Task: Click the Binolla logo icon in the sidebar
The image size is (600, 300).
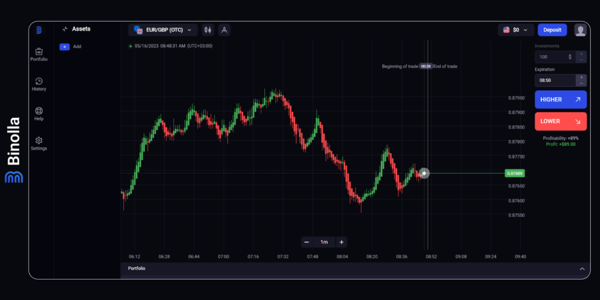Action: 39,30
